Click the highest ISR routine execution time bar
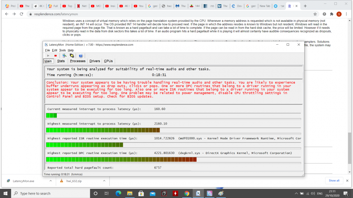The image size is (353, 198). tap(84, 145)
